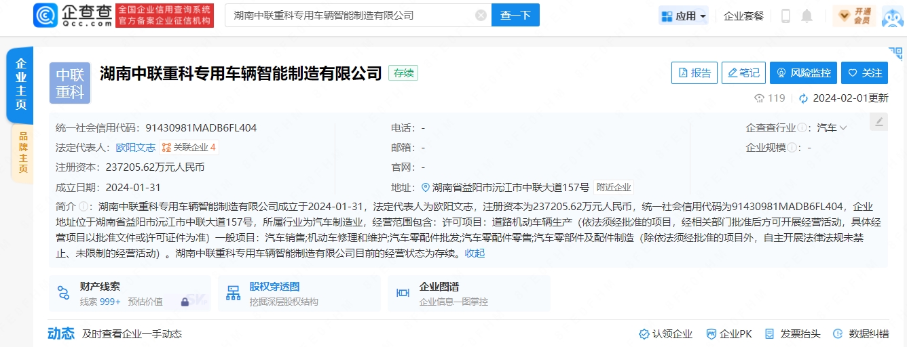Collapse the intro with 收起

click(475, 253)
